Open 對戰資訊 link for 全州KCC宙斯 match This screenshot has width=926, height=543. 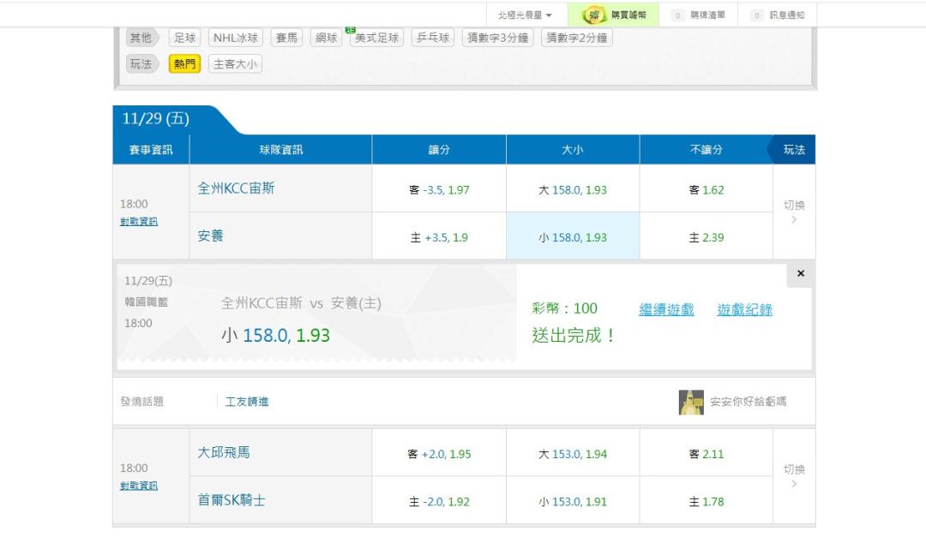(139, 221)
